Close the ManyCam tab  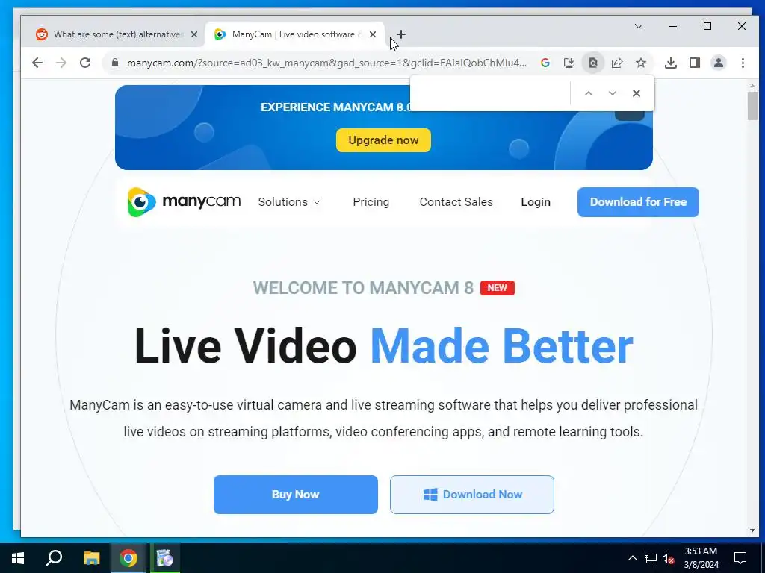373,34
